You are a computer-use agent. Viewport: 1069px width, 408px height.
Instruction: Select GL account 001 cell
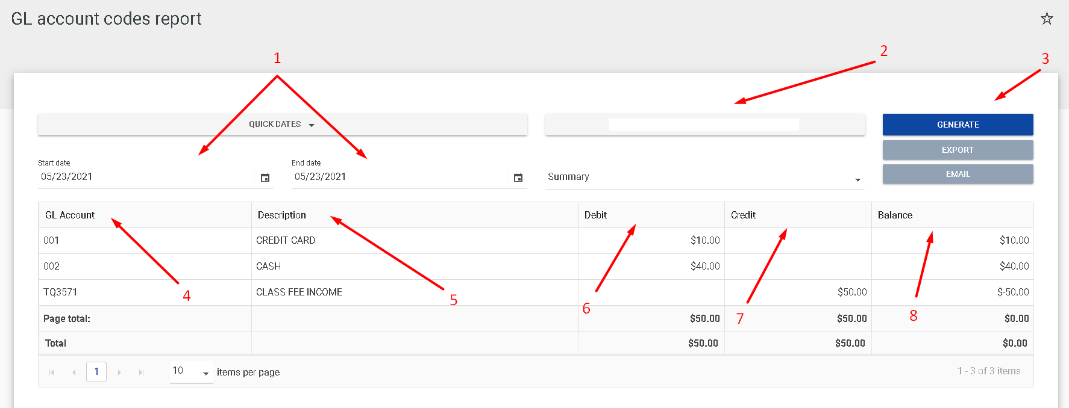point(145,241)
